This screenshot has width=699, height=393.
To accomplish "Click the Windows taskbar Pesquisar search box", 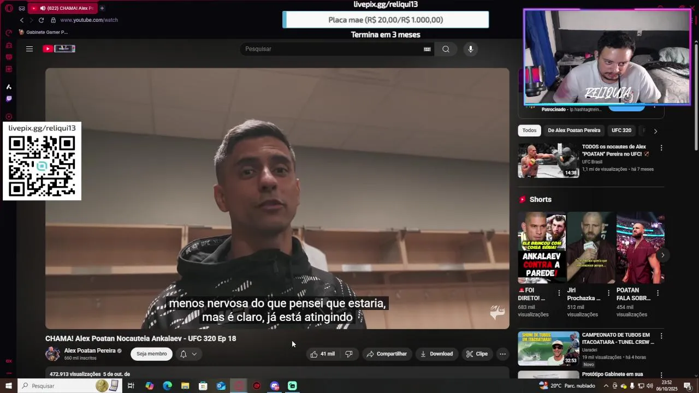I will coord(69,386).
